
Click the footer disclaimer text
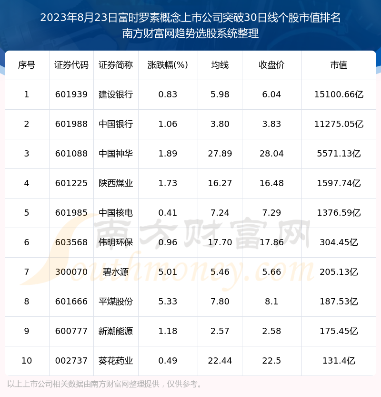105,384
